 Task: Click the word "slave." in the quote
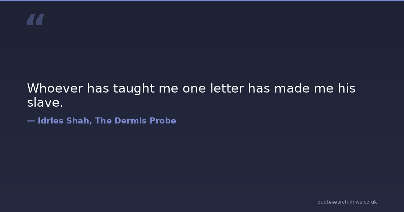pyautogui.click(x=45, y=103)
